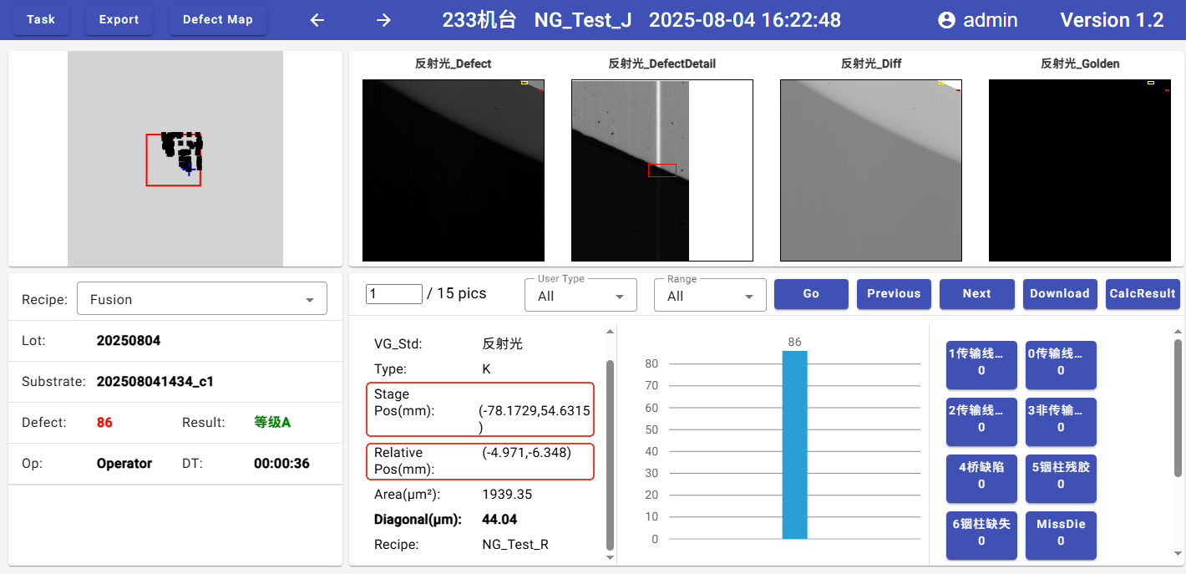The image size is (1186, 574).
Task: Click the back arrow icon
Action: pyautogui.click(x=317, y=20)
